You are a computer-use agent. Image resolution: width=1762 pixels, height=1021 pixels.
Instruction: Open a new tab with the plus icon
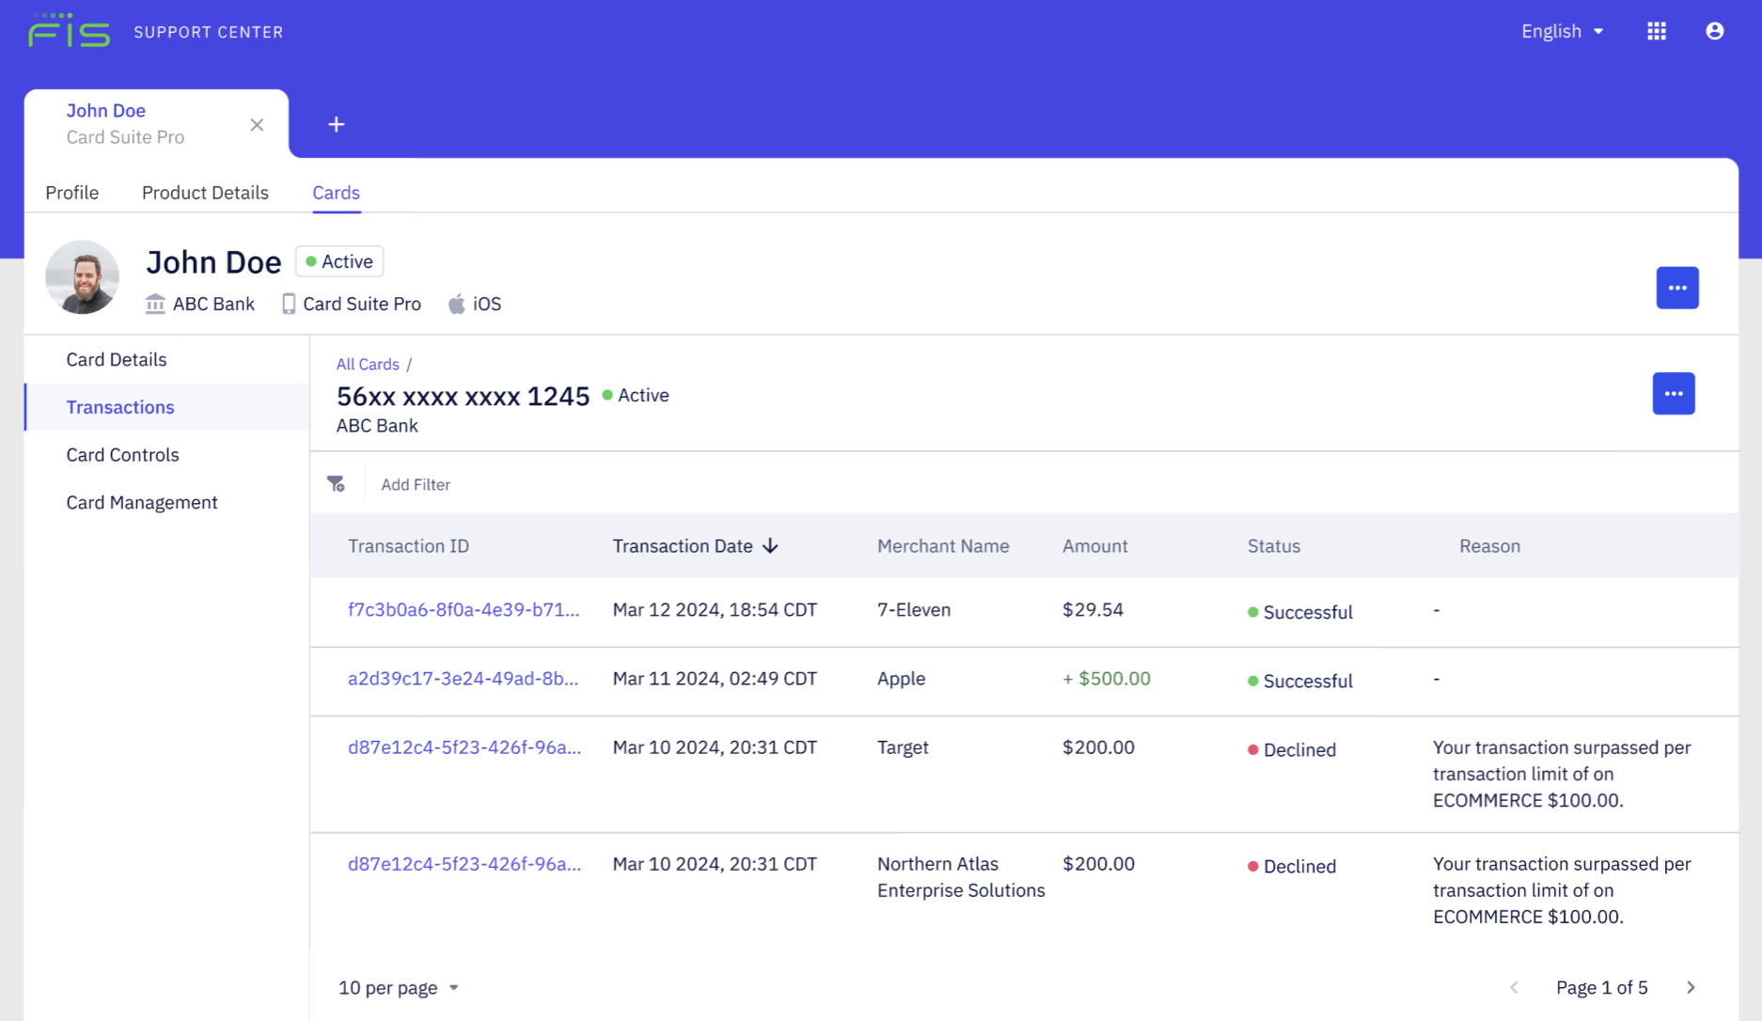[336, 123]
